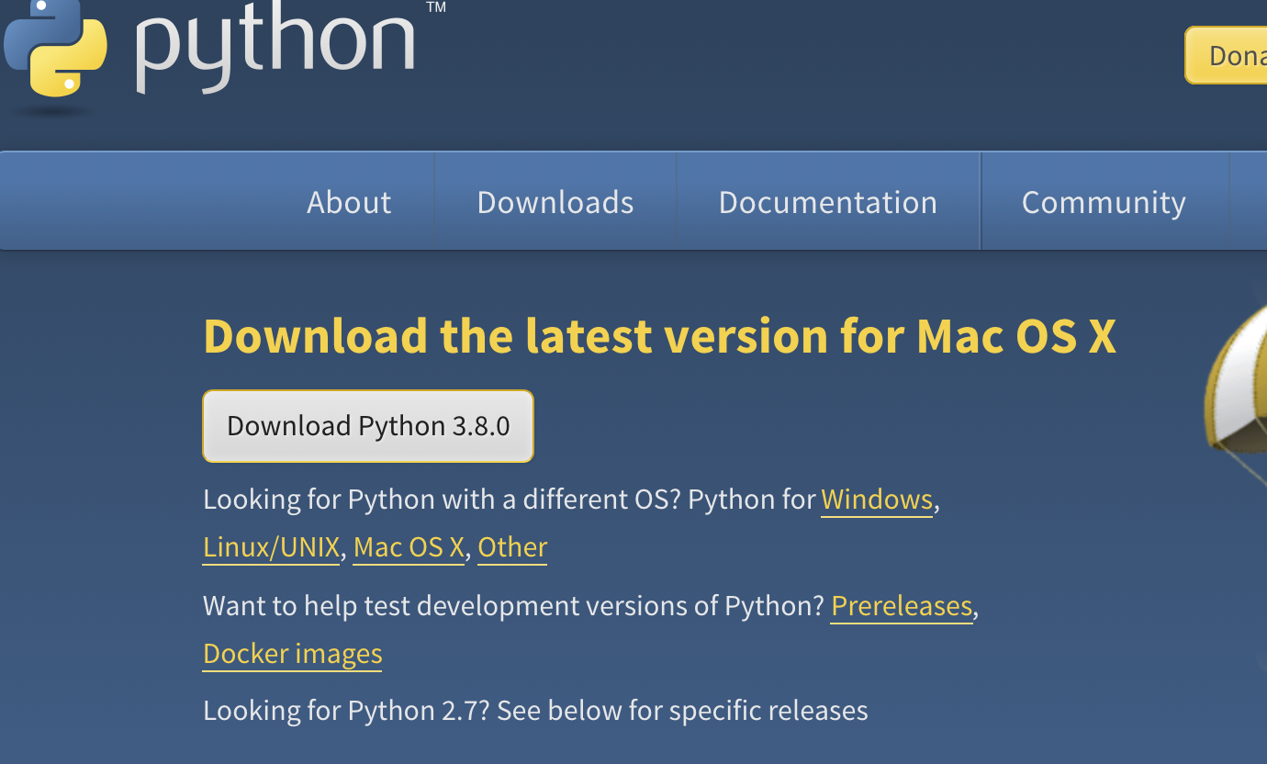The image size is (1267, 764).
Task: Click Download Python 3.8.0 button
Action: (x=368, y=426)
